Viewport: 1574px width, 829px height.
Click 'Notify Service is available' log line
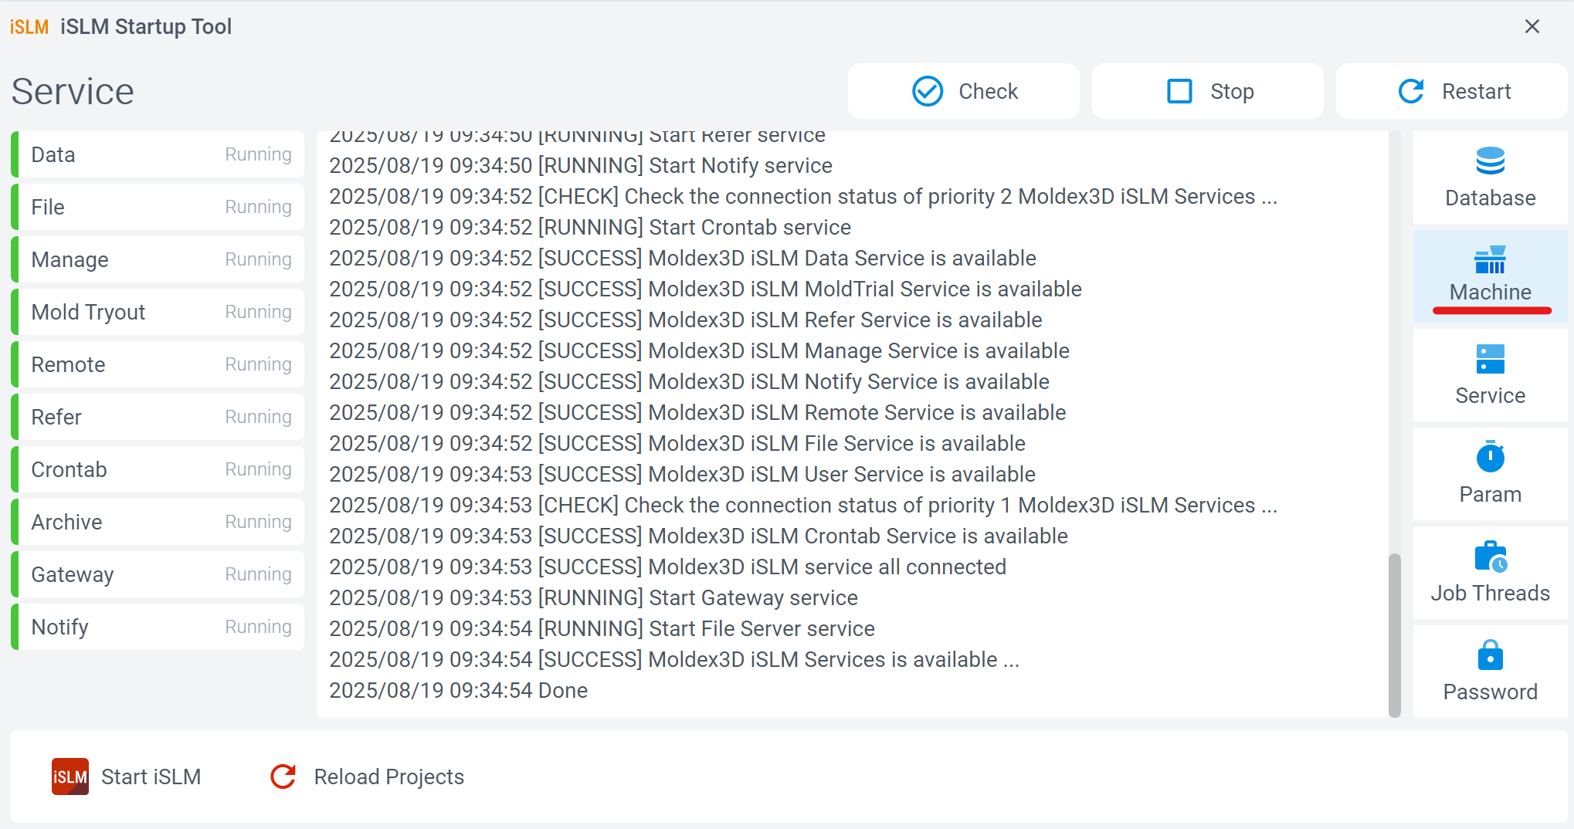point(689,381)
